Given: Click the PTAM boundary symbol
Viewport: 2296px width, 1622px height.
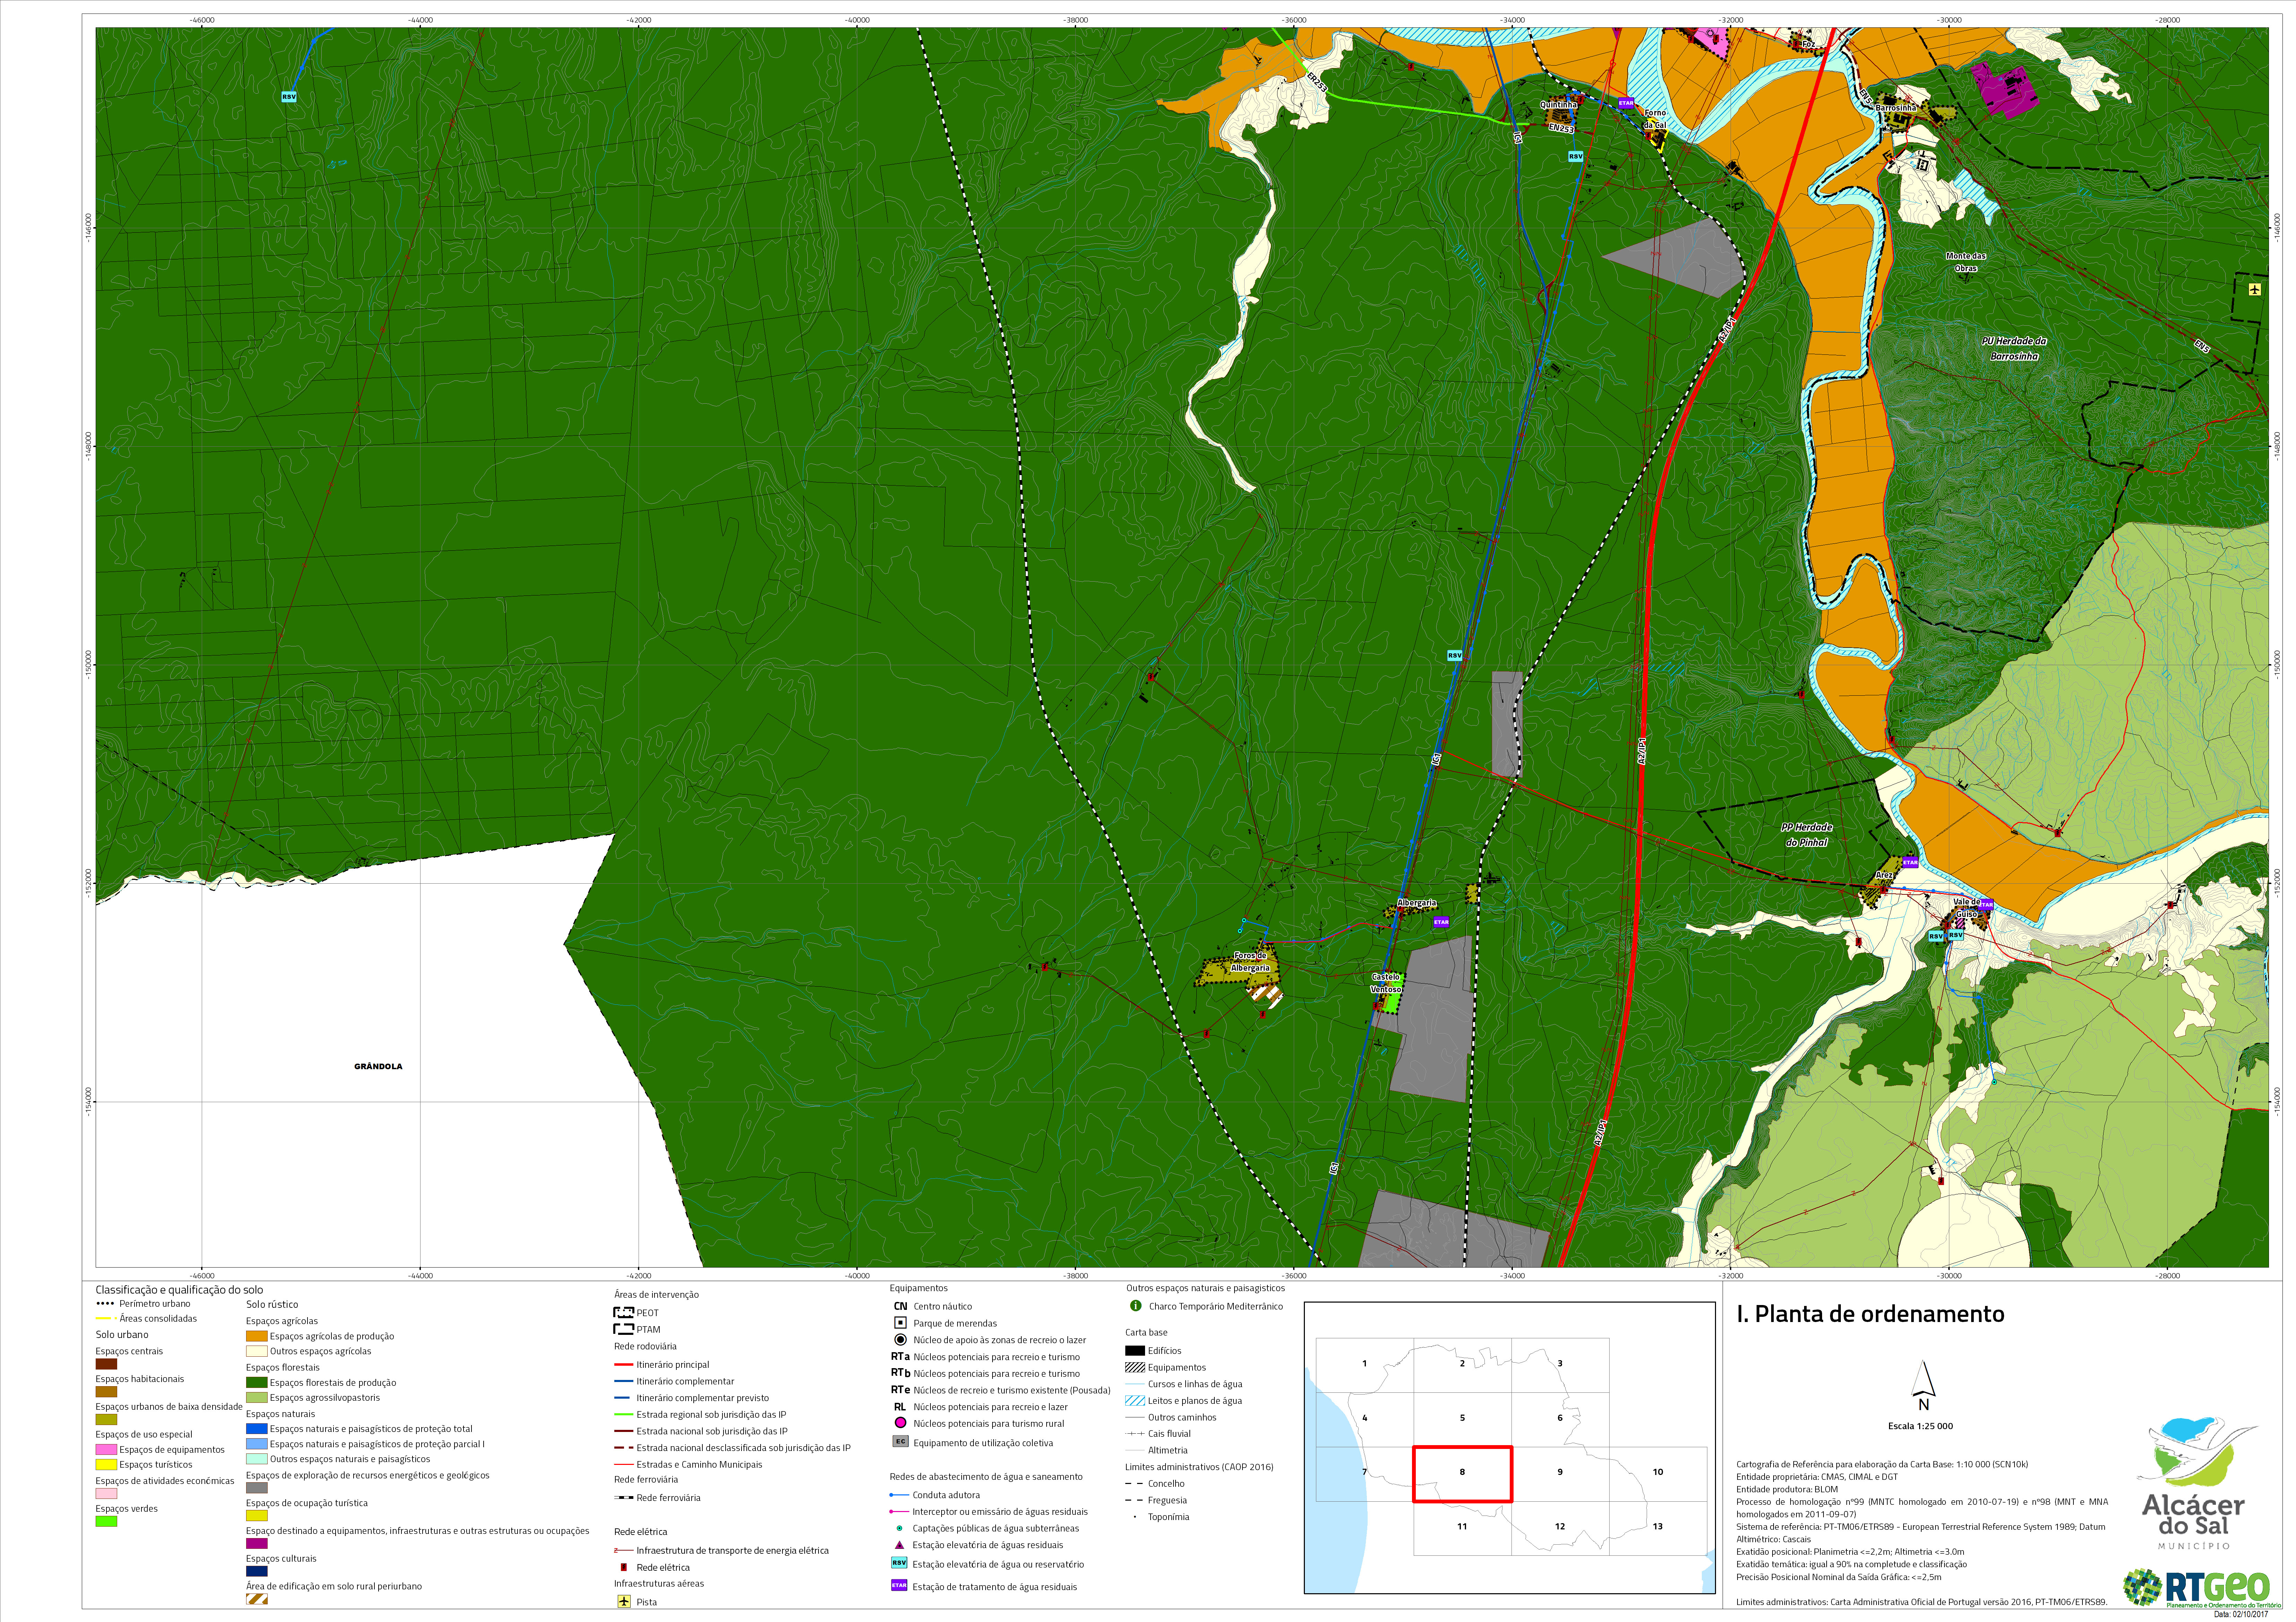Looking at the screenshot, I should (x=624, y=1329).
